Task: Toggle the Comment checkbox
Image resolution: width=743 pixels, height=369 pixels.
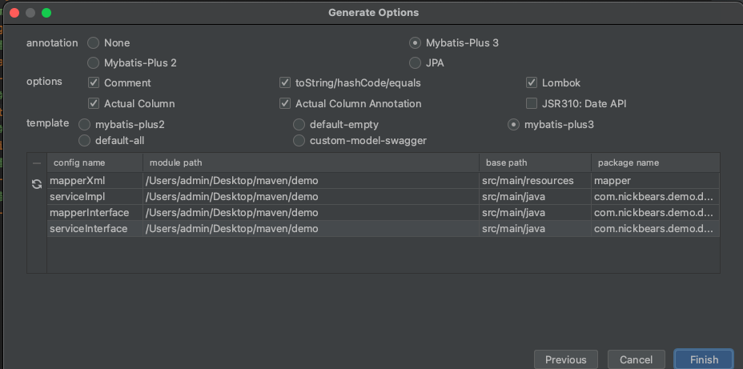Action: [94, 83]
